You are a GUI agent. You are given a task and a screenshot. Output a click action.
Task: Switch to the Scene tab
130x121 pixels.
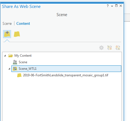[x=7, y=23]
